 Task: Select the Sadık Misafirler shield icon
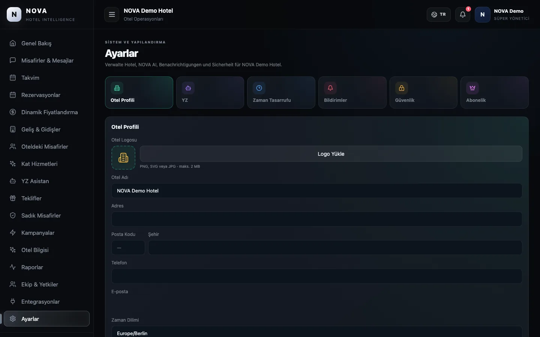[13, 215]
